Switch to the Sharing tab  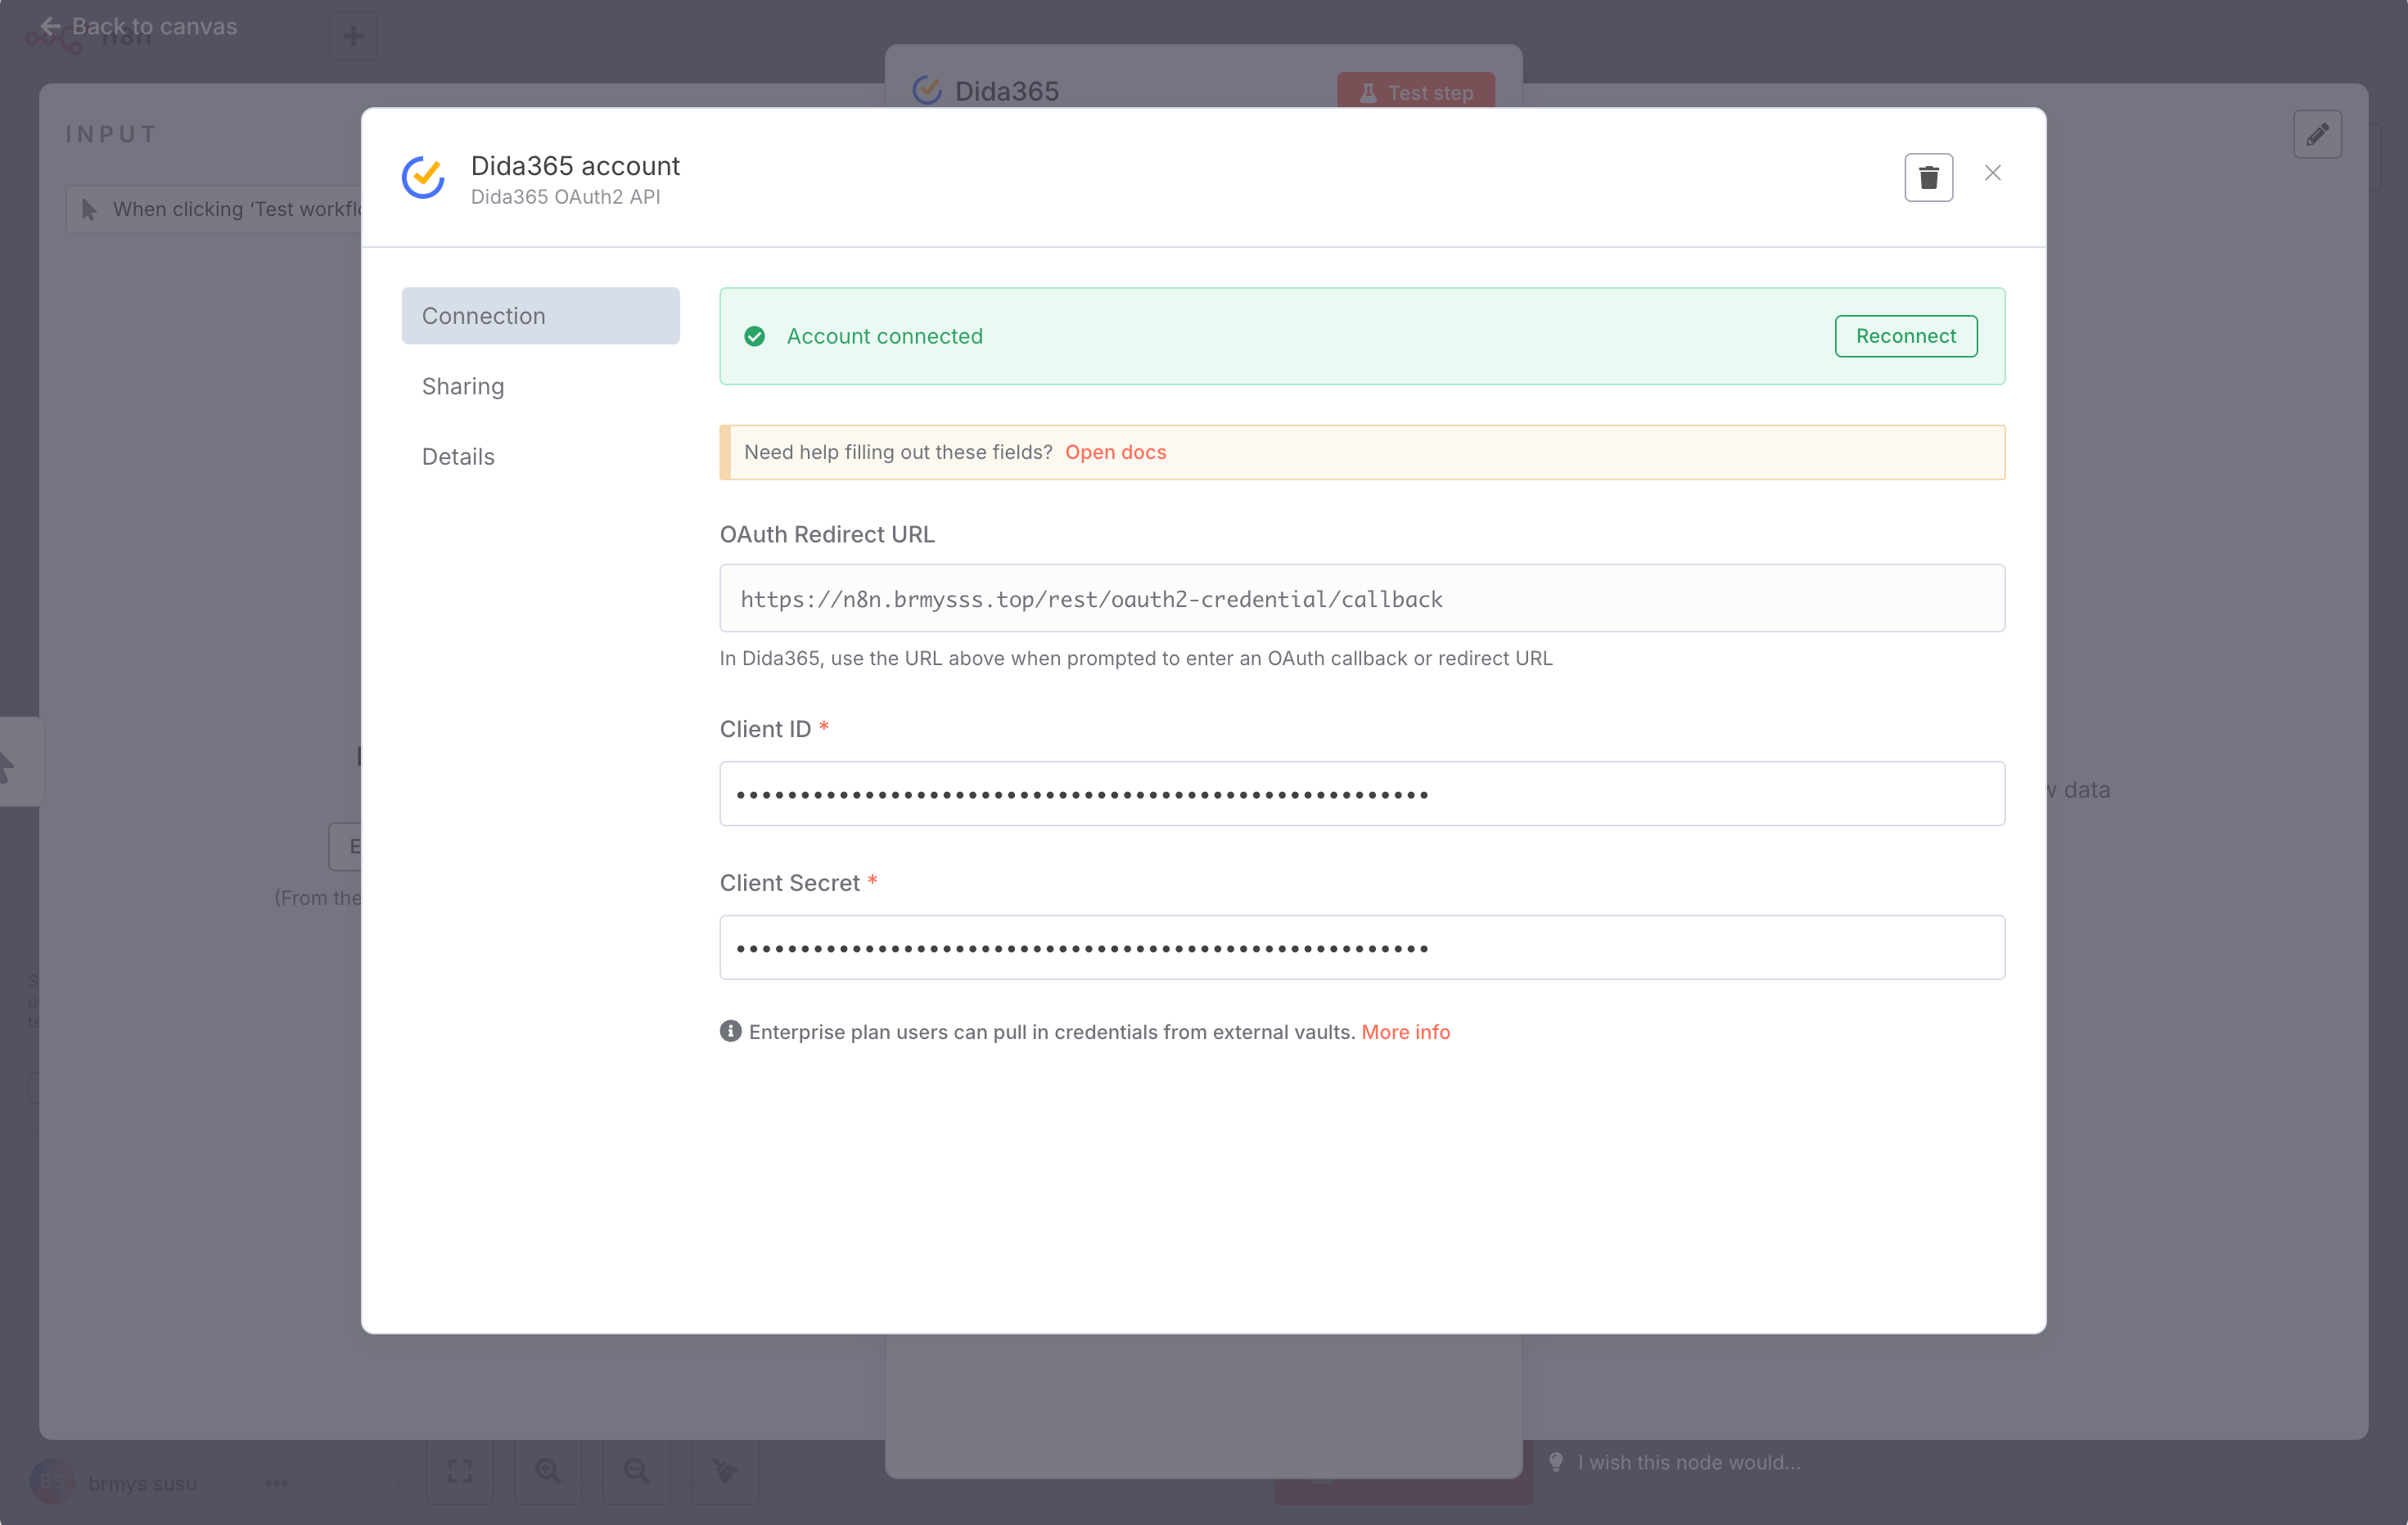click(x=463, y=385)
